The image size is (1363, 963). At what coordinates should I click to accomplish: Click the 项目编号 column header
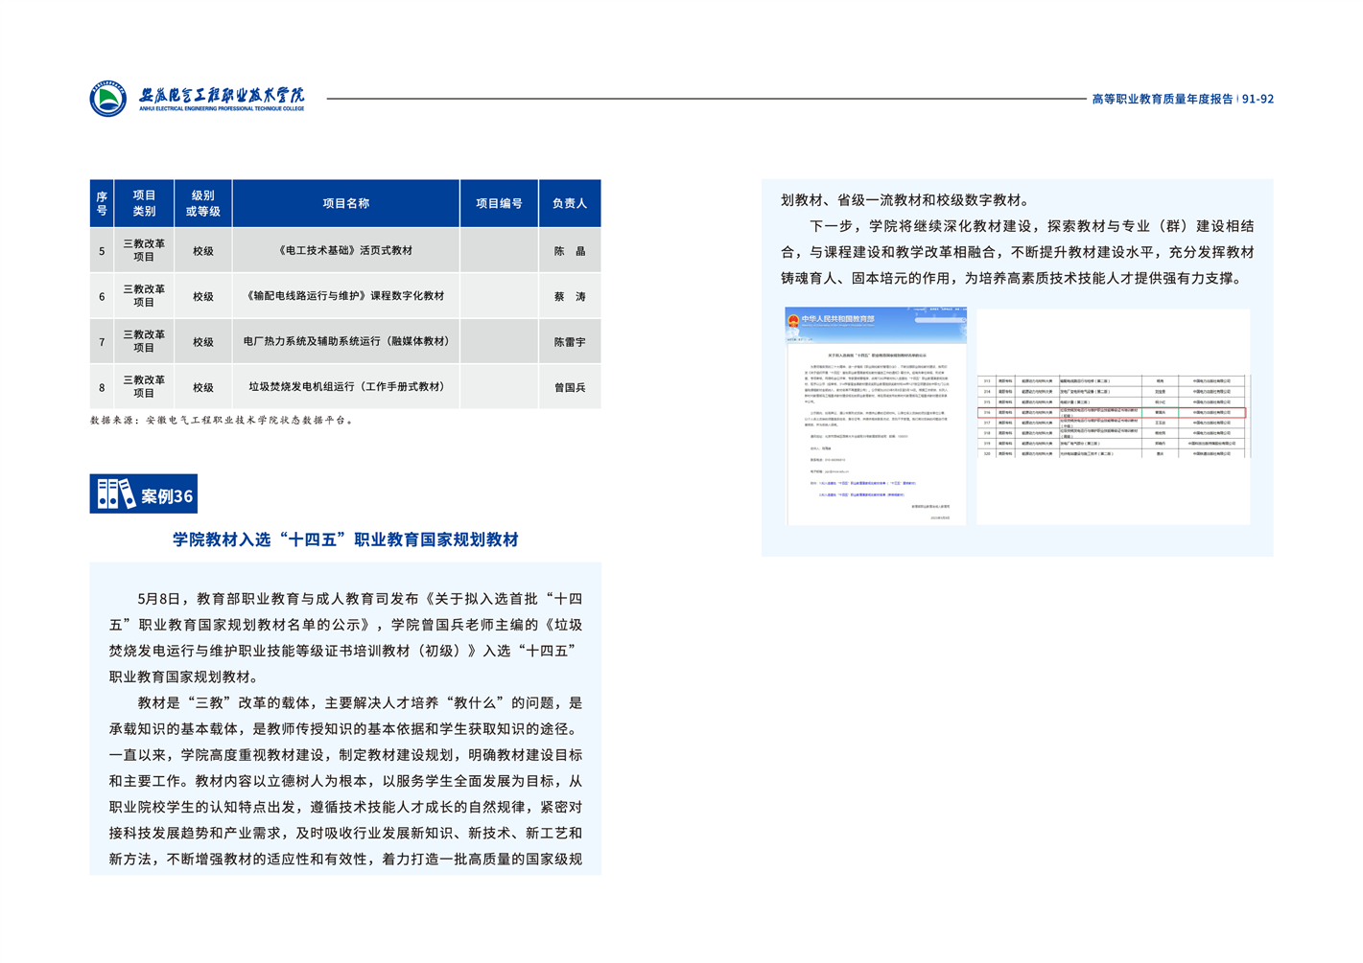(499, 203)
